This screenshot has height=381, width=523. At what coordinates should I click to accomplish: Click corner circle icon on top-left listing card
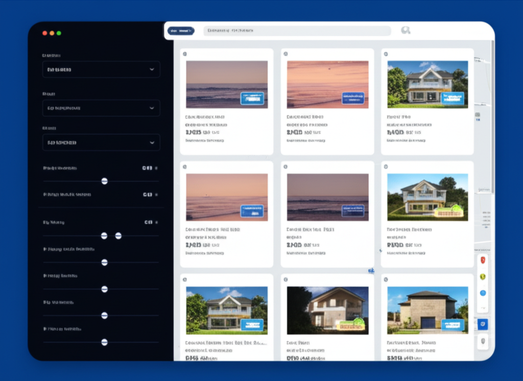point(185,54)
